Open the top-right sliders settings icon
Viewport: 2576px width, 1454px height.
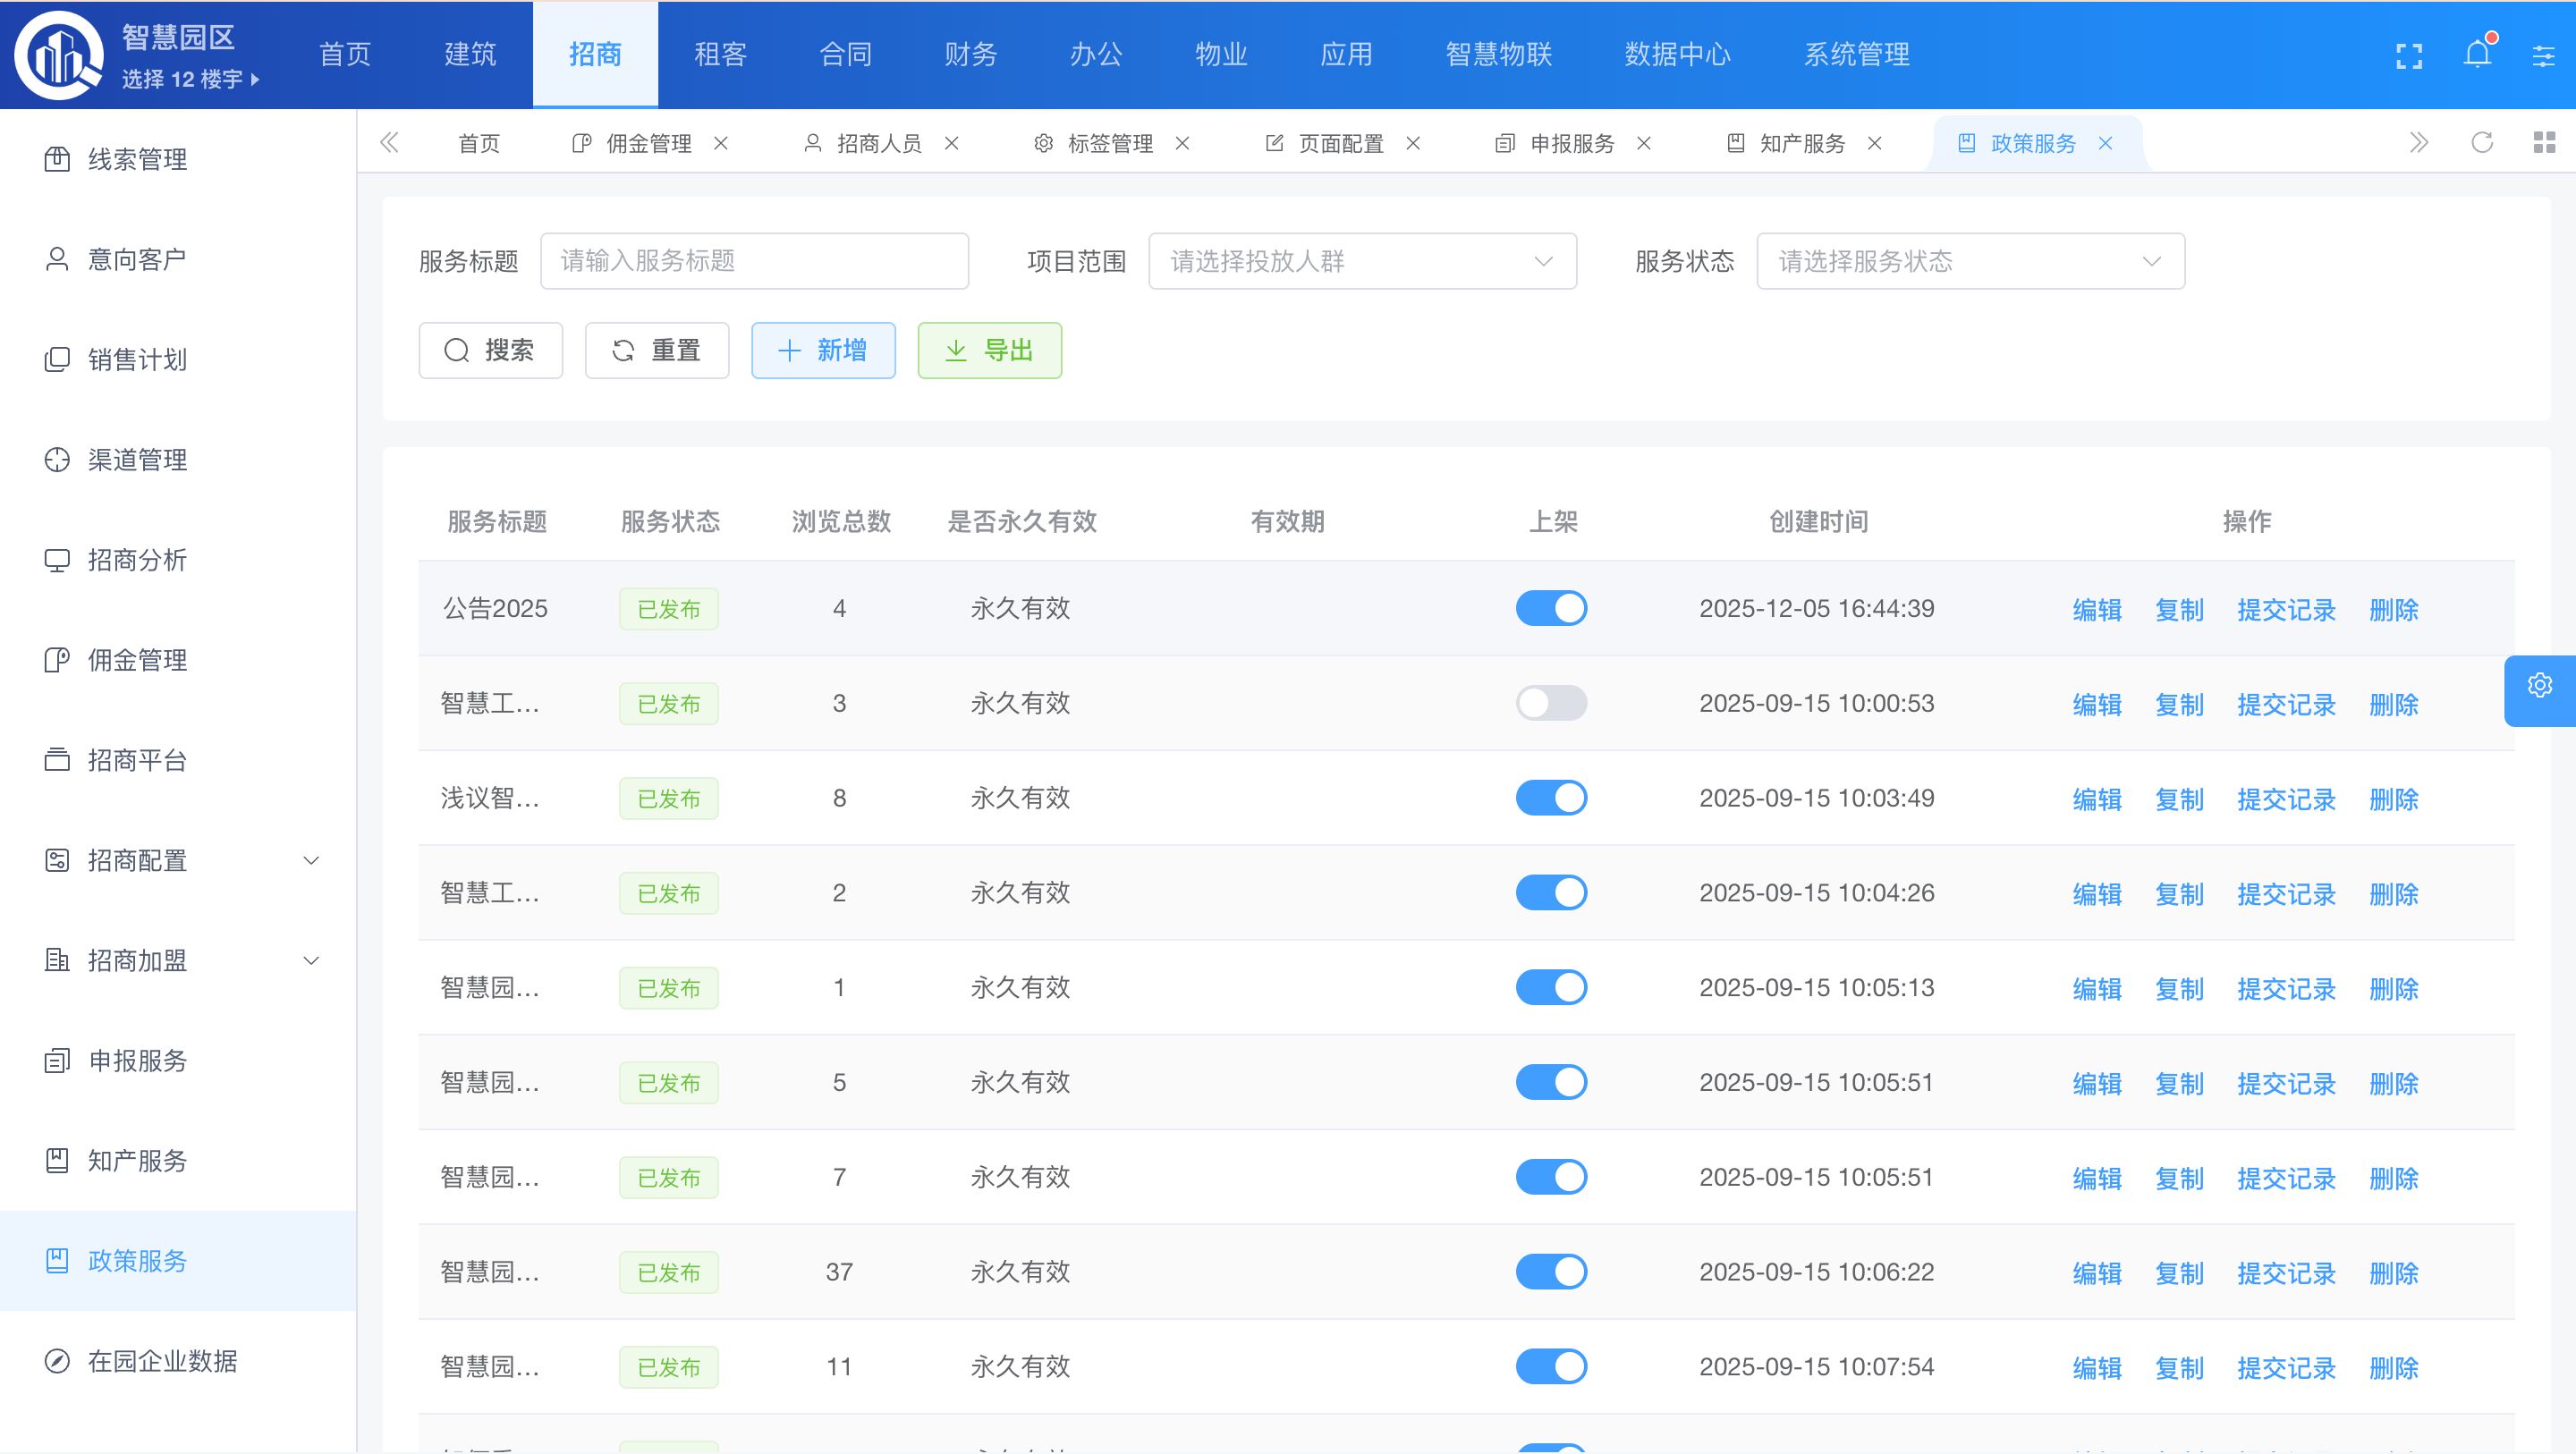pyautogui.click(x=2543, y=56)
